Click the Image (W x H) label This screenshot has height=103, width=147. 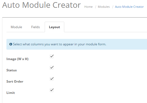pyautogui.click(x=17, y=59)
